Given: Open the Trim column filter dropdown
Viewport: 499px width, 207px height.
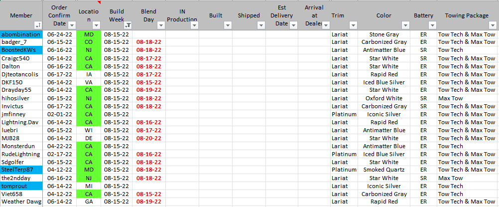Looking at the screenshot, I should tap(353, 25).
